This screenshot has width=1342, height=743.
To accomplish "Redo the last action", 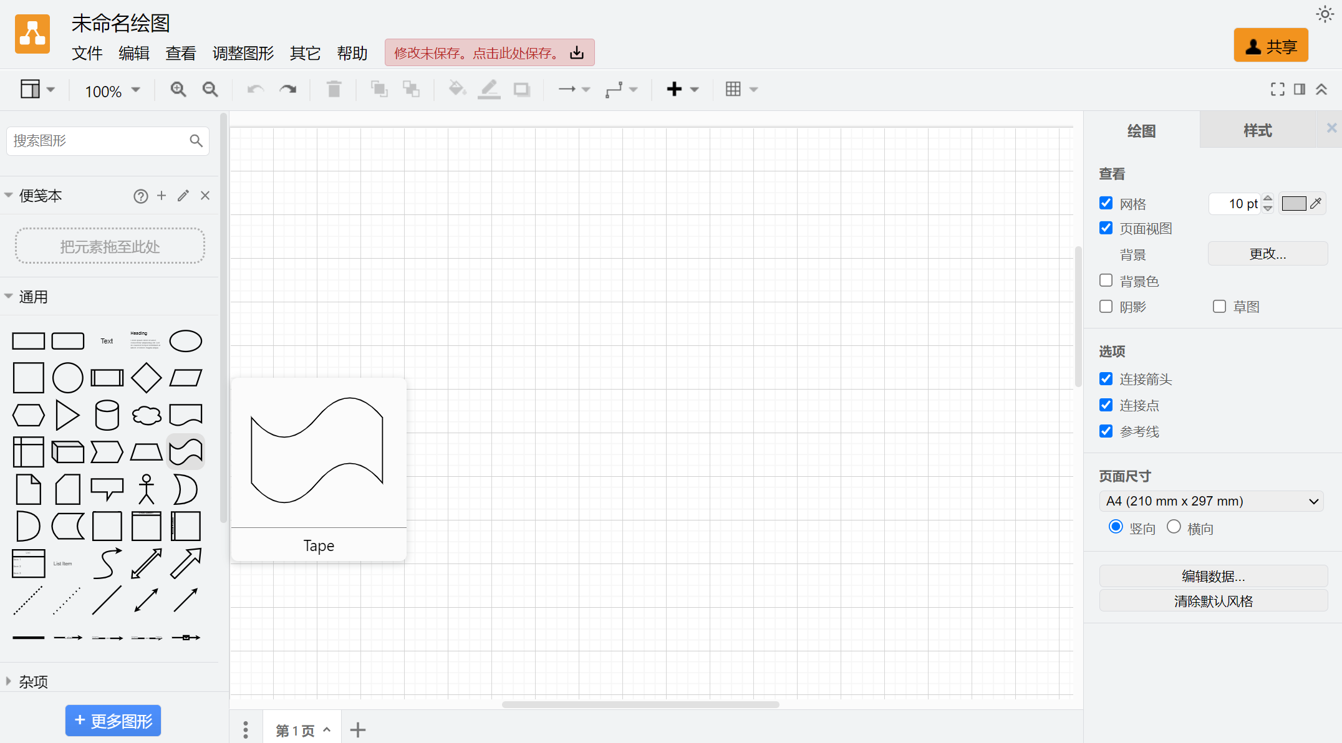I will [287, 90].
